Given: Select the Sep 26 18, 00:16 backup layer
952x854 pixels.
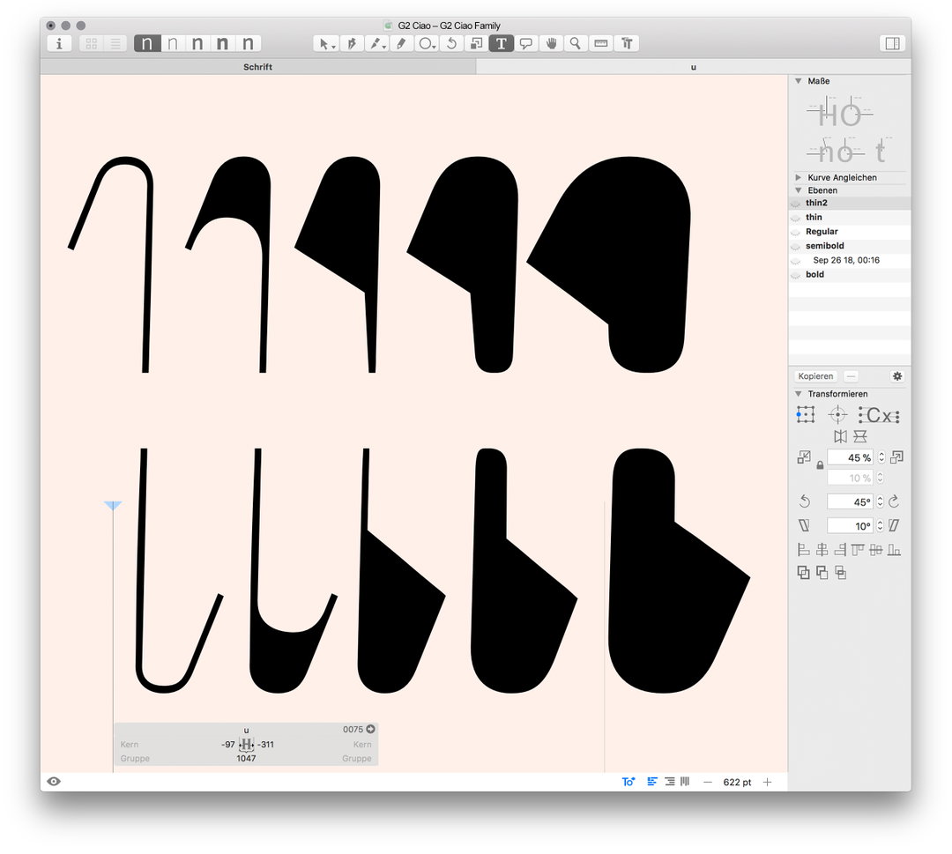Looking at the screenshot, I should (x=850, y=260).
